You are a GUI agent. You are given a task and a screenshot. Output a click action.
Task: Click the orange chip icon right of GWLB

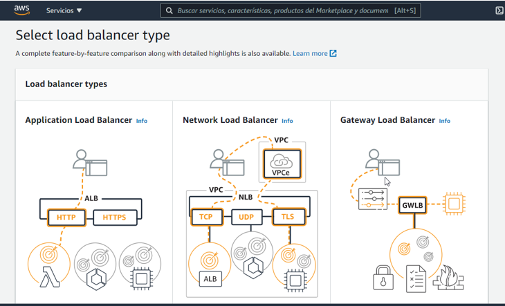click(454, 204)
